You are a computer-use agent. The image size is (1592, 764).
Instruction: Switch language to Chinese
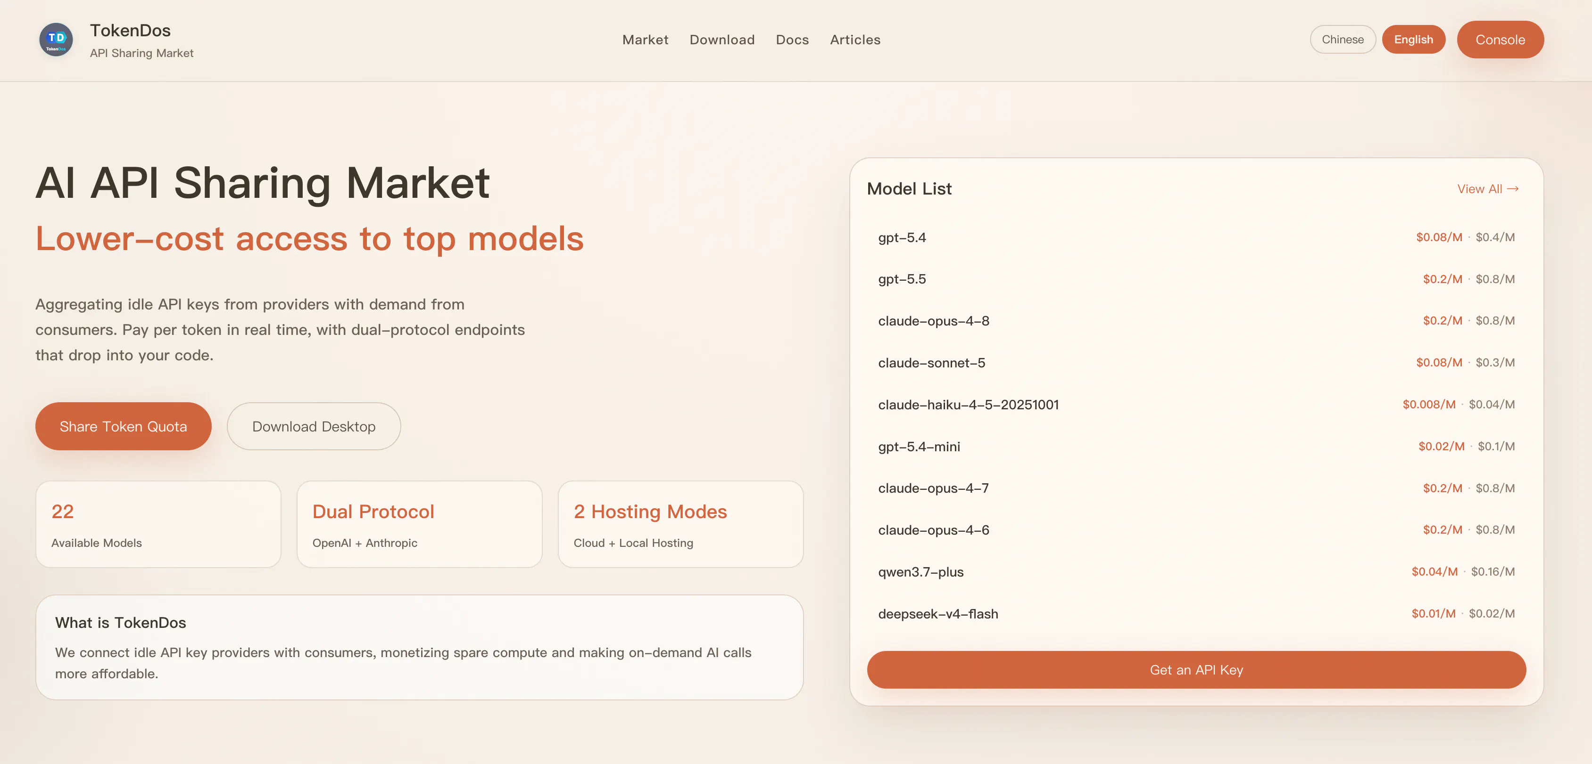coord(1343,40)
